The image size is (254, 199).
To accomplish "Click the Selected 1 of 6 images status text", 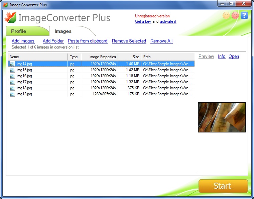I will [45, 47].
